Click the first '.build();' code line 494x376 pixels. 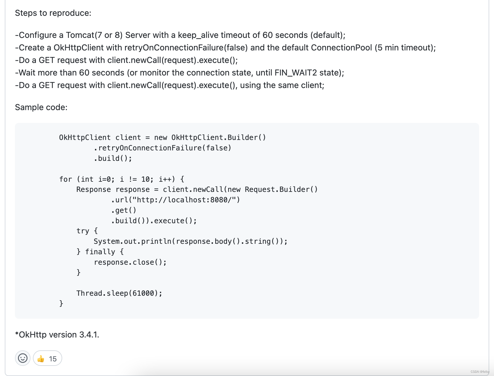(113, 158)
